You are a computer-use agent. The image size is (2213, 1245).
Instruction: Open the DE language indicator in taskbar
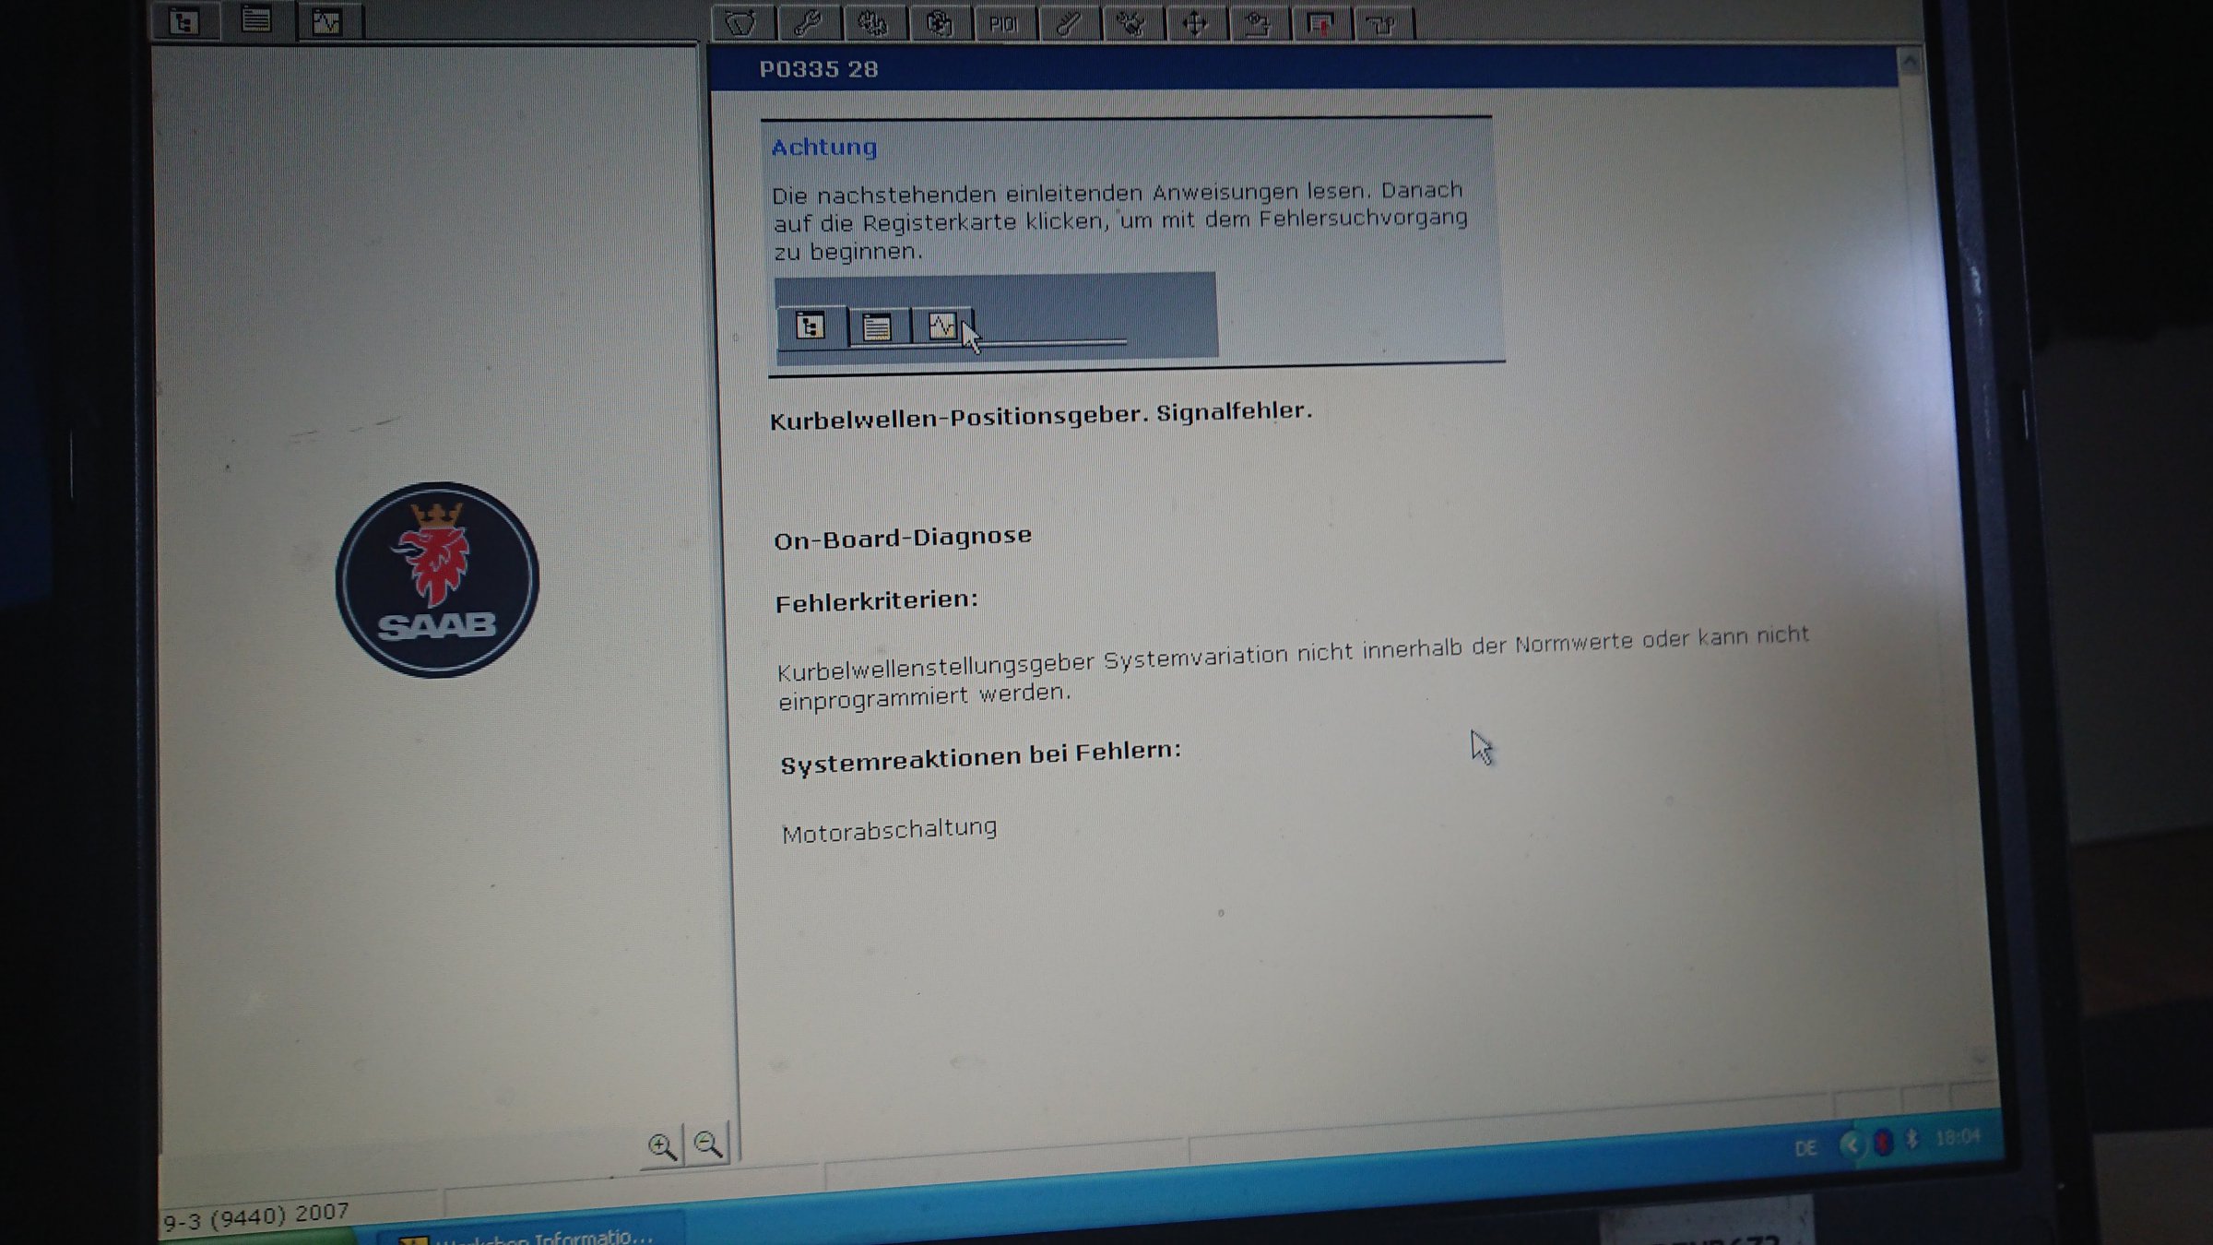click(1805, 1148)
